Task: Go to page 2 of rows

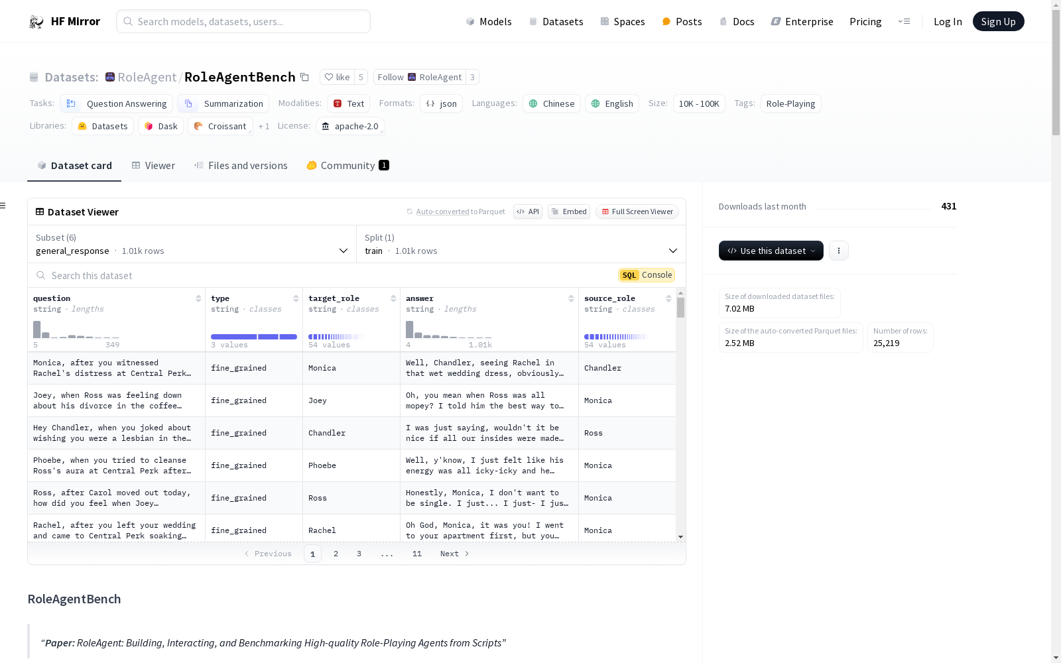Action: (336, 554)
